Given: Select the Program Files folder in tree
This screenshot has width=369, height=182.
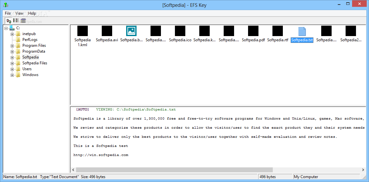Looking at the screenshot, I should [x=34, y=45].
